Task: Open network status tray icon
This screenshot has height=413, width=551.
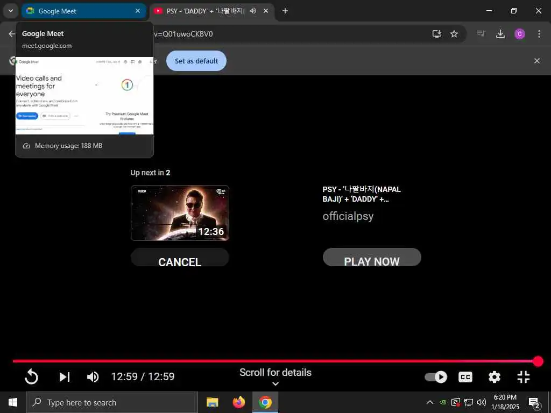Action: pyautogui.click(x=469, y=402)
